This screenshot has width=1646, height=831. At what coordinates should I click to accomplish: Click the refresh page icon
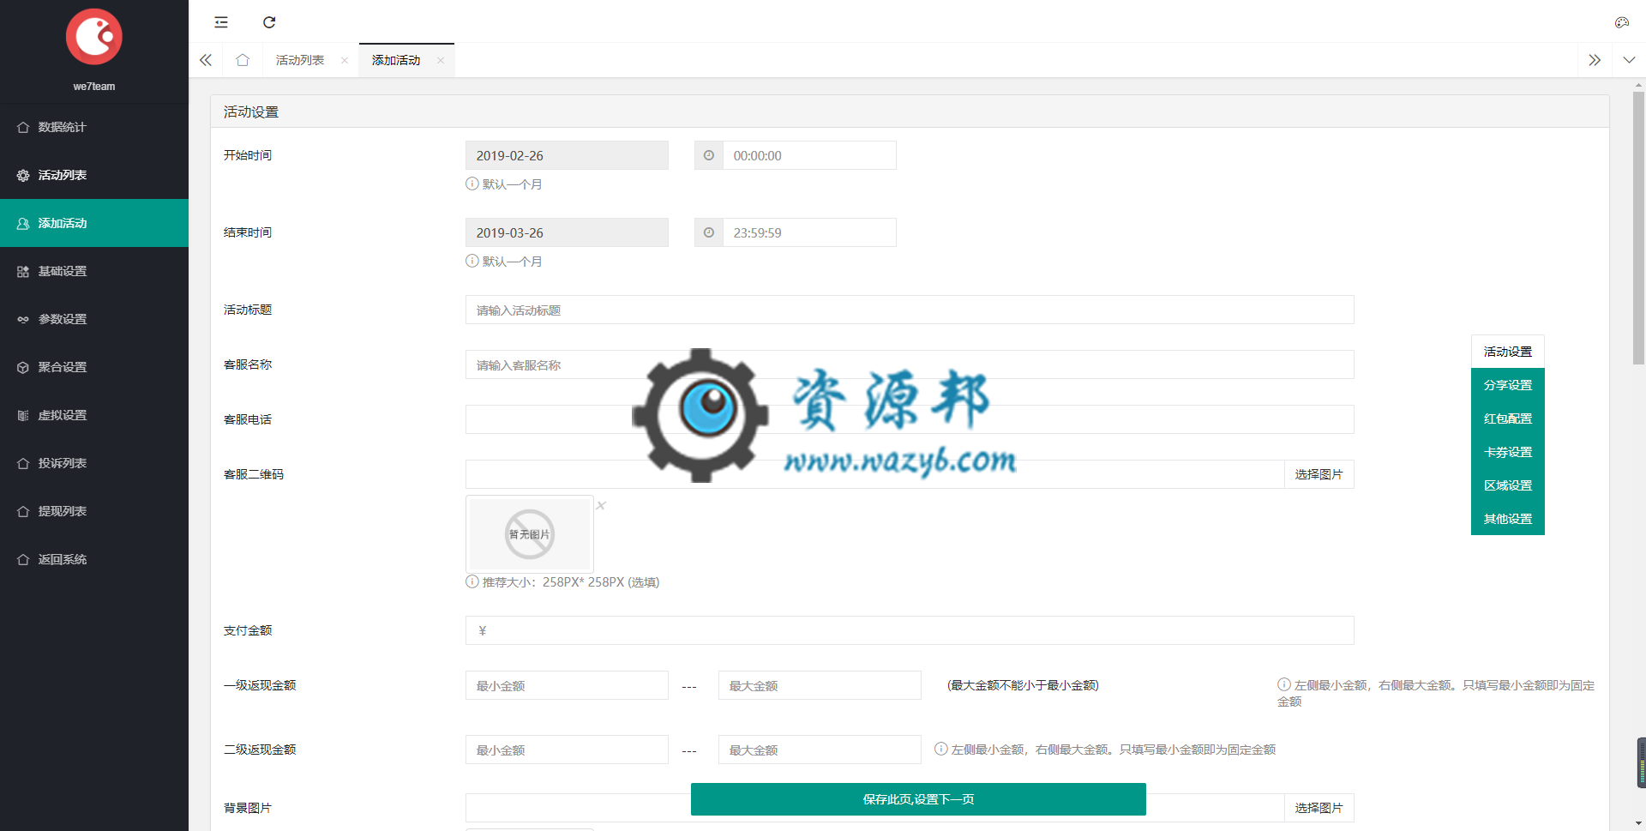[269, 22]
